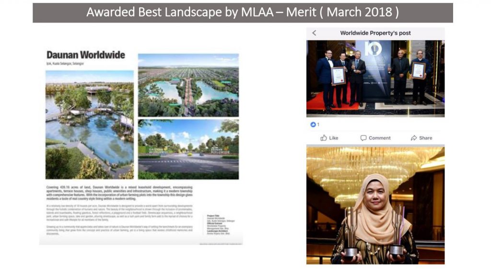Screen dimensions: 491x276
Task: Select the large lake garden rendering
Action: (90, 125)
